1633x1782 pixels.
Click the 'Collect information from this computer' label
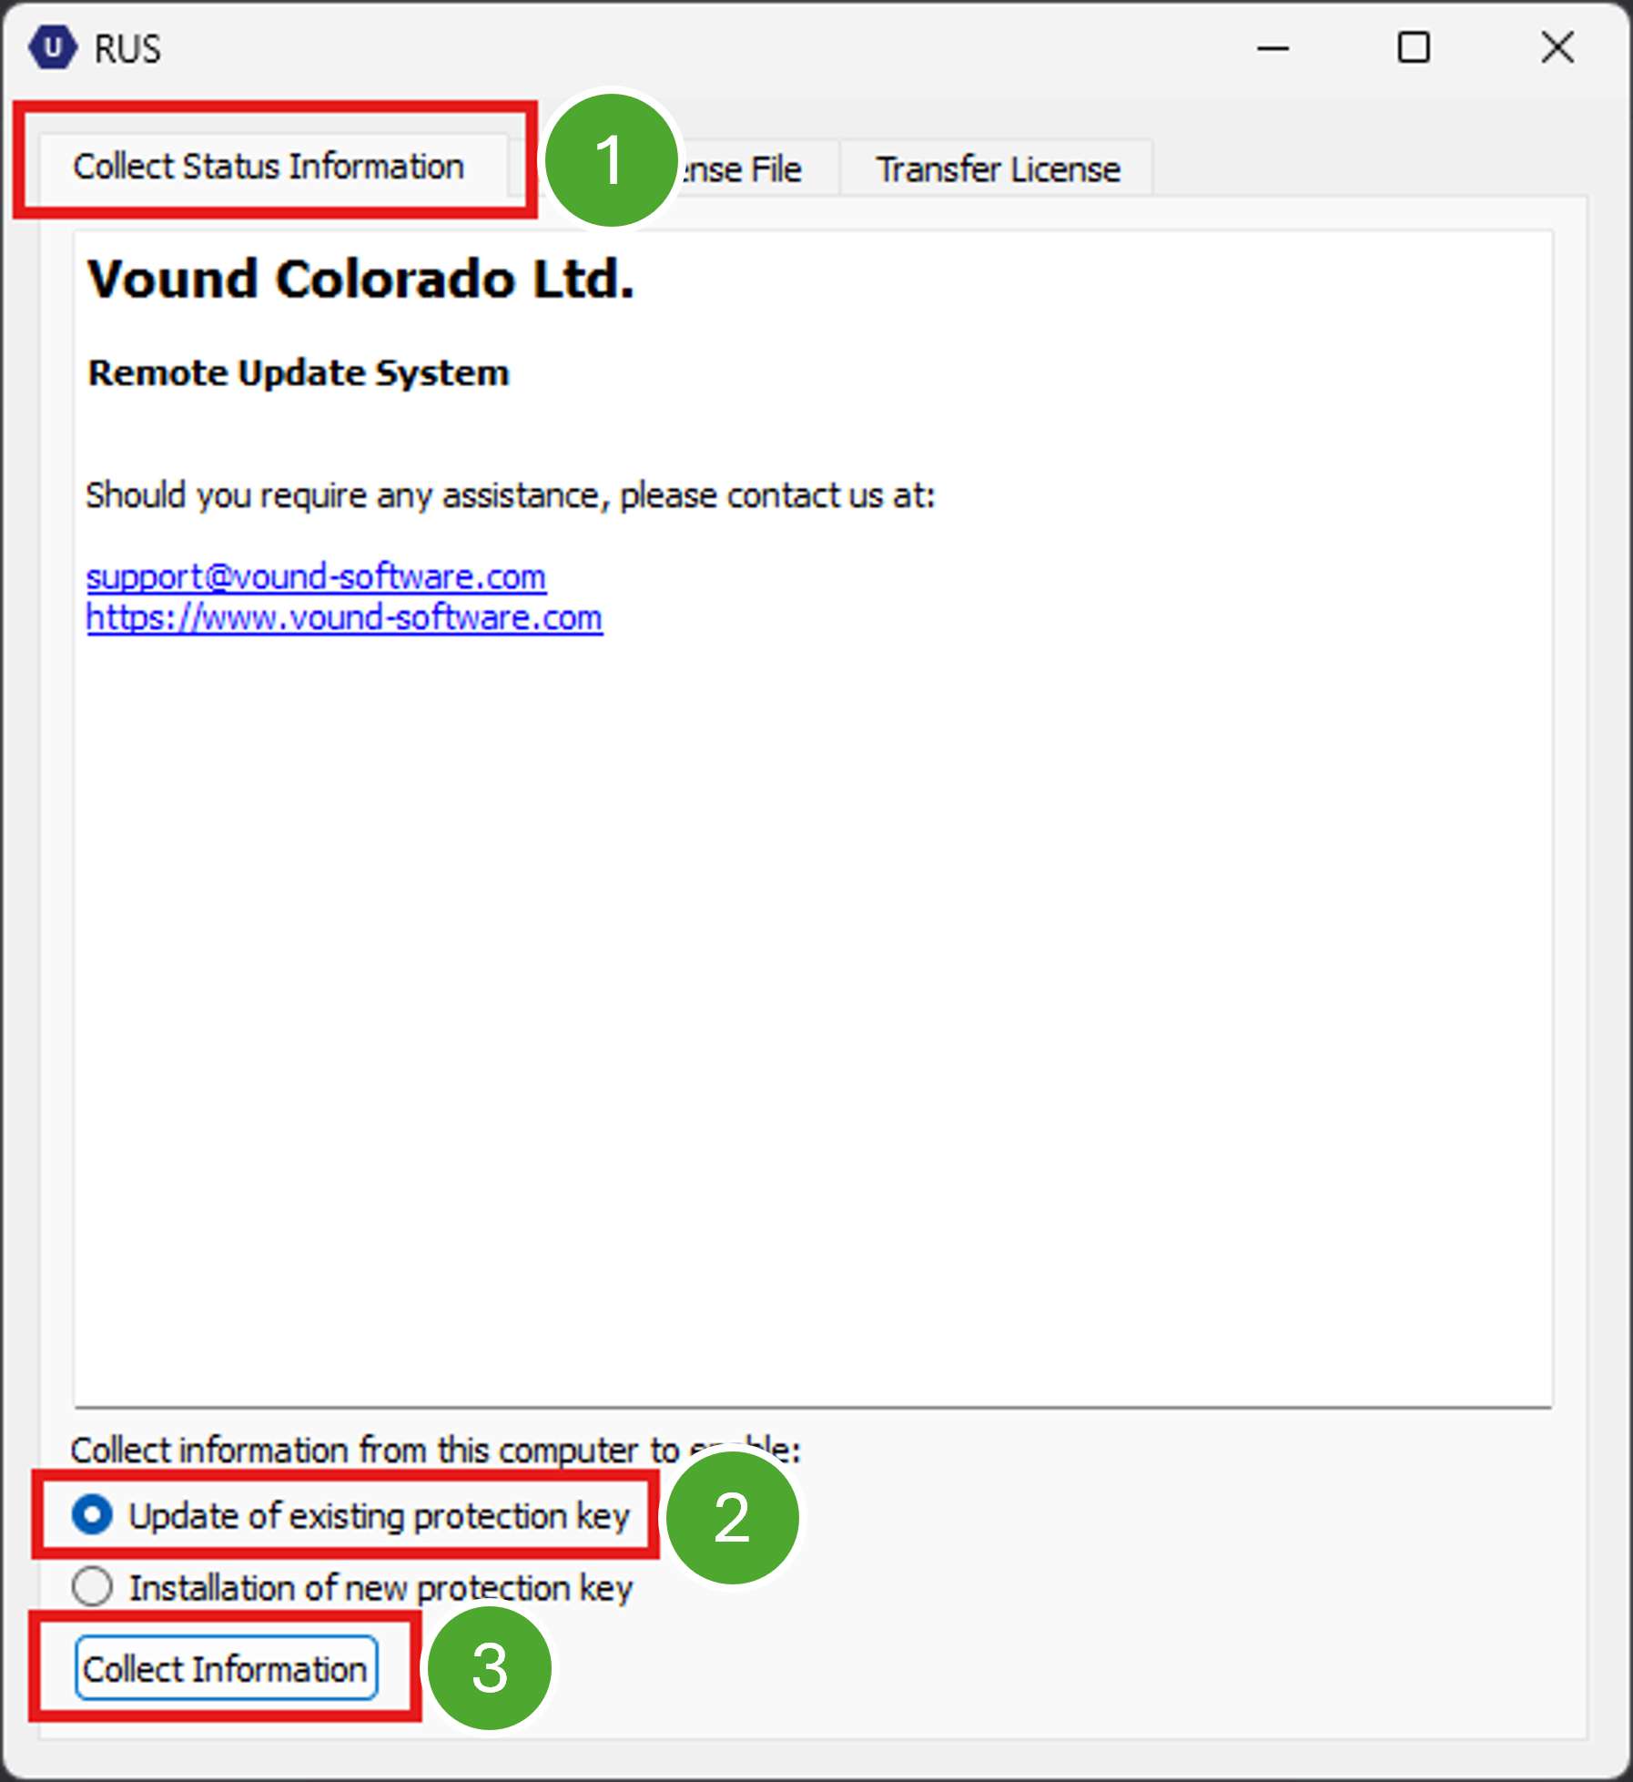pos(373,1450)
